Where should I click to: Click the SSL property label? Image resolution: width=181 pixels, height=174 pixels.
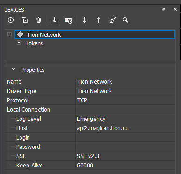click(21, 156)
